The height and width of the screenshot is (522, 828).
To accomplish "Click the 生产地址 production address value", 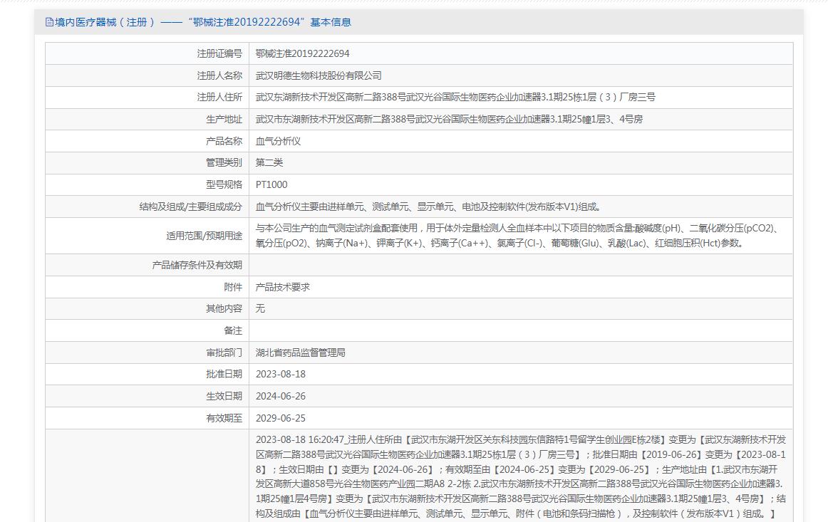I will pyautogui.click(x=449, y=120).
